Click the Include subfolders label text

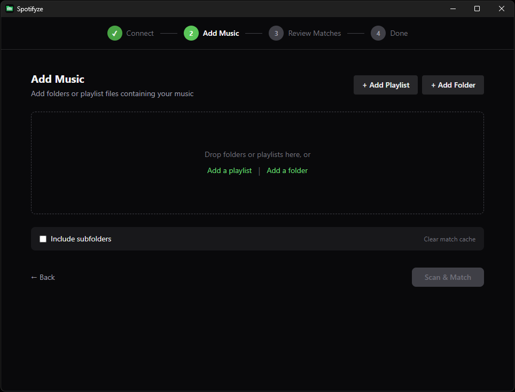click(81, 239)
